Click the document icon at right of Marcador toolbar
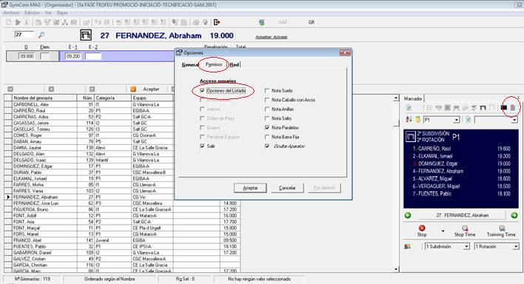The image size is (524, 284). [513, 107]
